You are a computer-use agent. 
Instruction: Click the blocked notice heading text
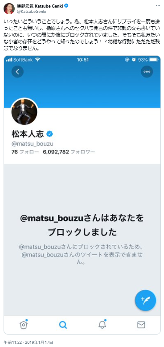pyautogui.click(x=82, y=225)
